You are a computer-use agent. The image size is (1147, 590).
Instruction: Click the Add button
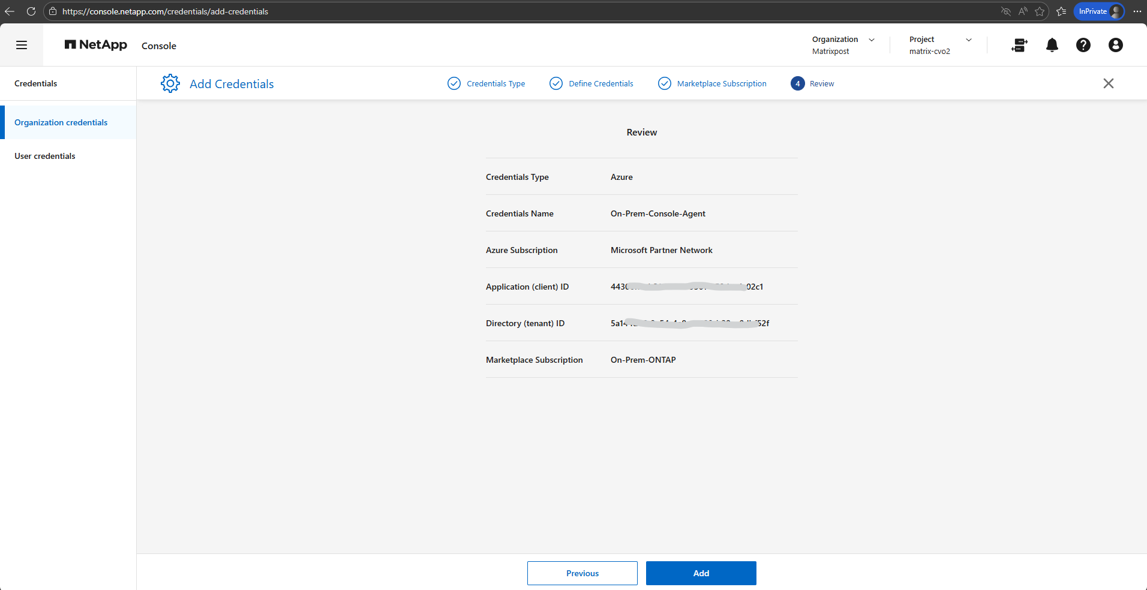701,573
